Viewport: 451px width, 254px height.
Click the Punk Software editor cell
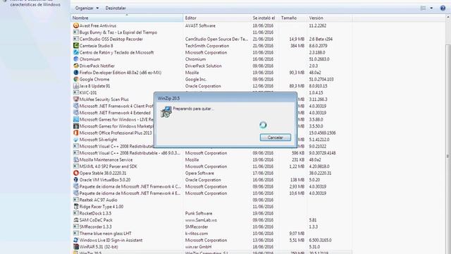coord(199,213)
